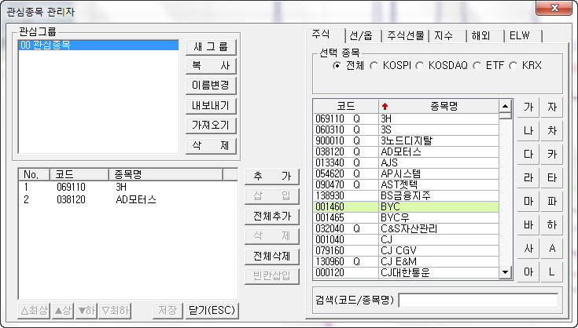Open the ELW tab
The width and height of the screenshot is (578, 328).
coord(519,36)
